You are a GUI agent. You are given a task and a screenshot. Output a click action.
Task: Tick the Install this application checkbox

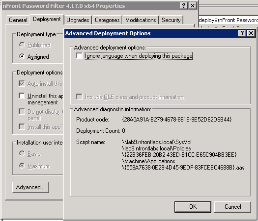pyautogui.click(x=22, y=126)
